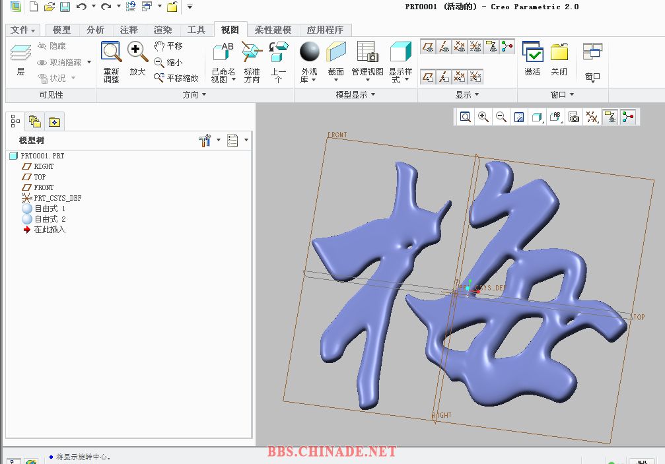The image size is (665, 464).
Task: Switch to the 模型 ribbon tab
Action: click(x=61, y=30)
